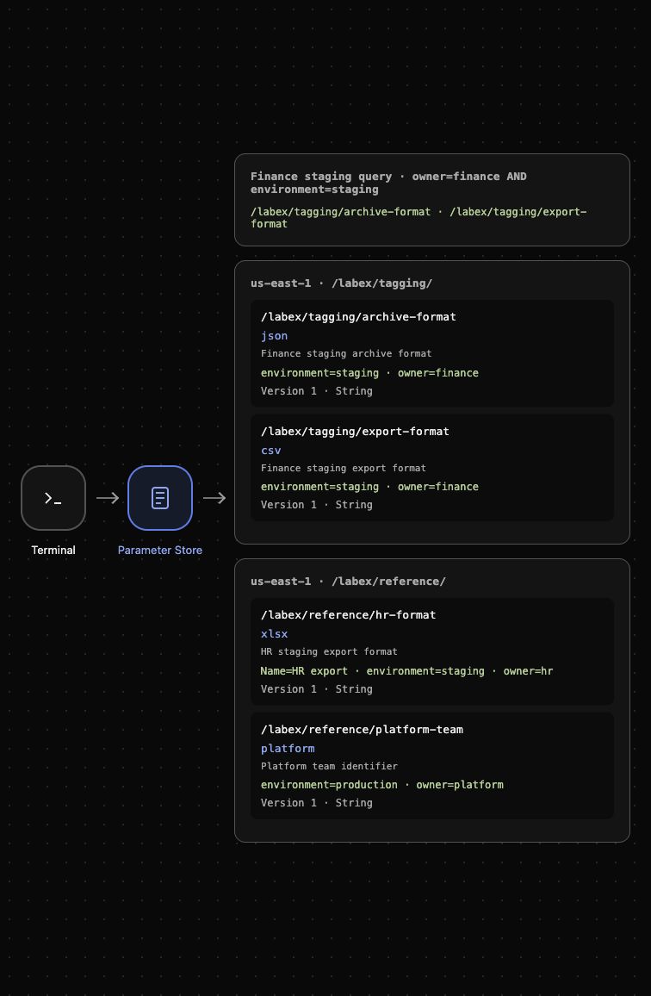
Task: Open the /labex/reference/platform-team parameter
Action: tap(432, 765)
